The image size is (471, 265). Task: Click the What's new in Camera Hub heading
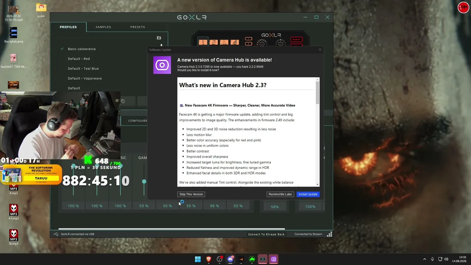[x=223, y=85]
